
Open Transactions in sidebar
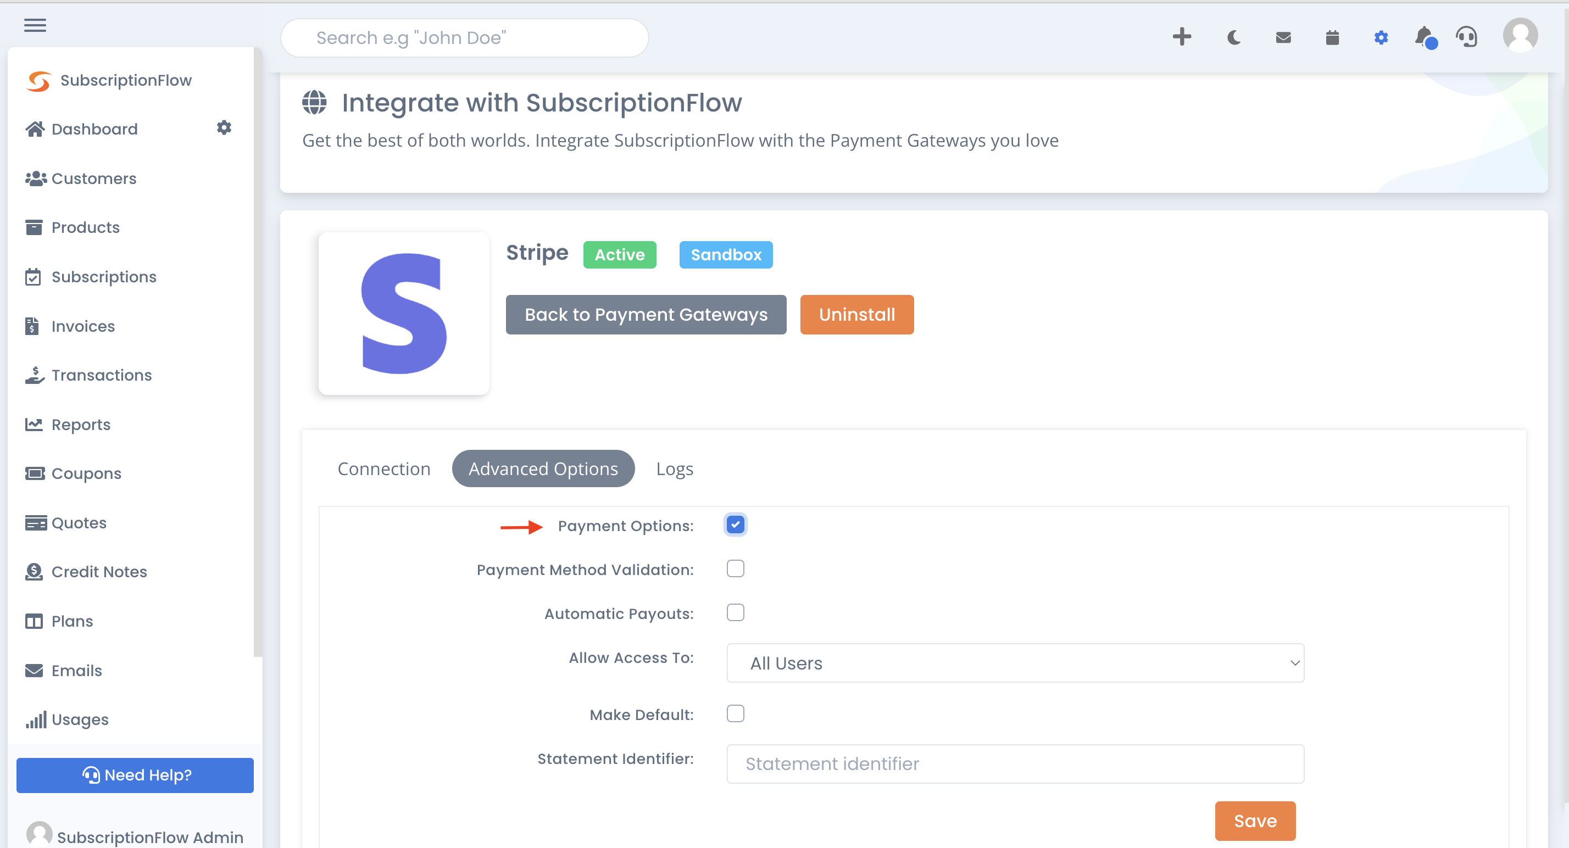click(x=102, y=375)
